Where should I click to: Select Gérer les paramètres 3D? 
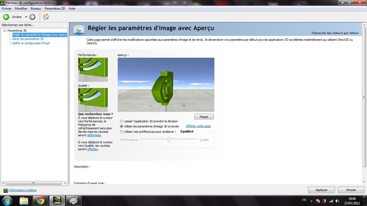[x=28, y=39]
